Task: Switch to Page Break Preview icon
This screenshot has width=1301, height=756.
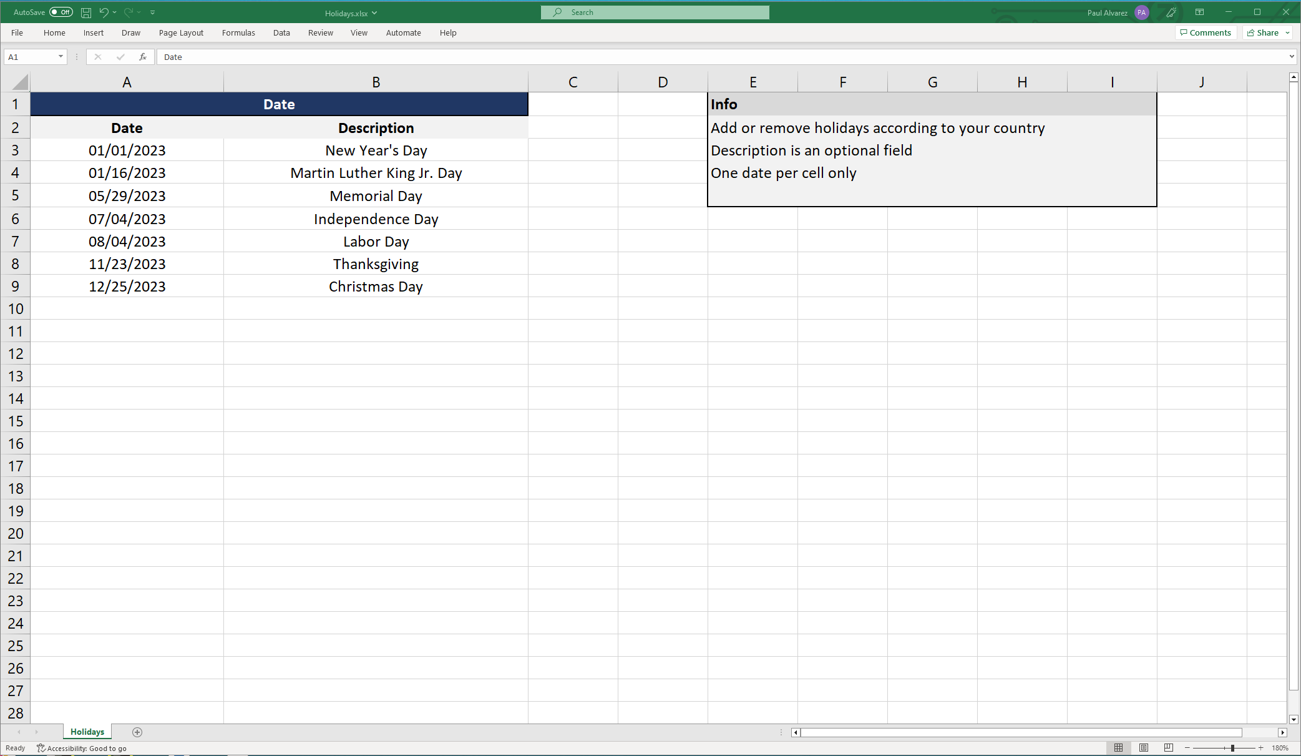Action: click(x=1168, y=748)
